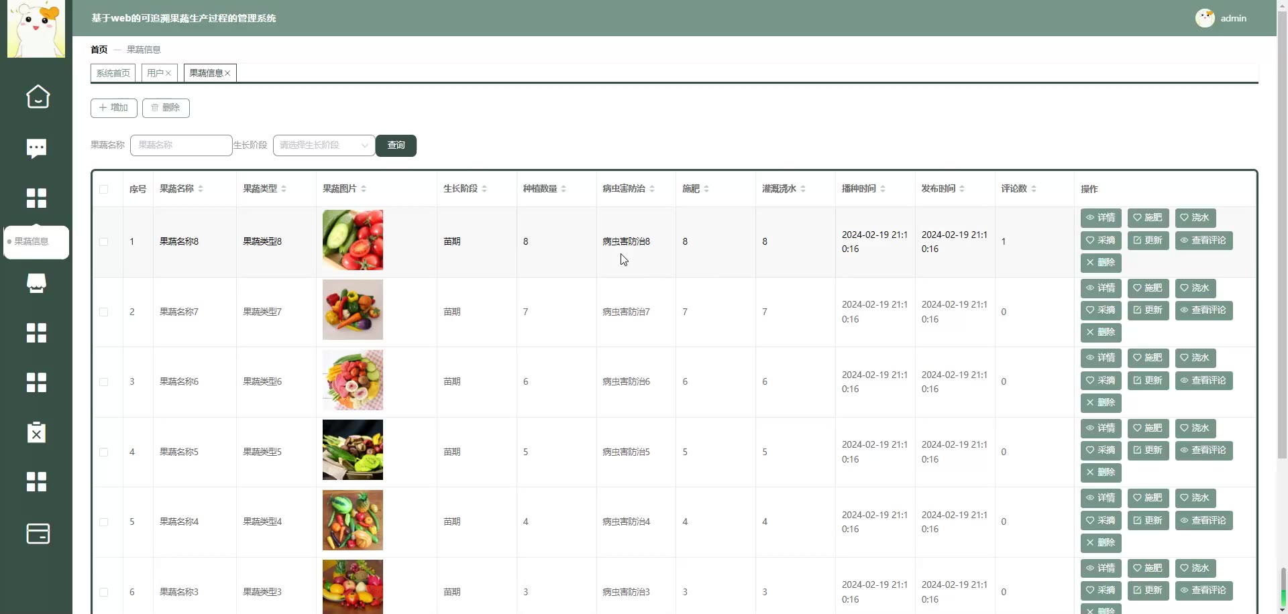The width and height of the screenshot is (1288, 614).
Task: Switch to the 用户 tab
Action: tap(155, 73)
